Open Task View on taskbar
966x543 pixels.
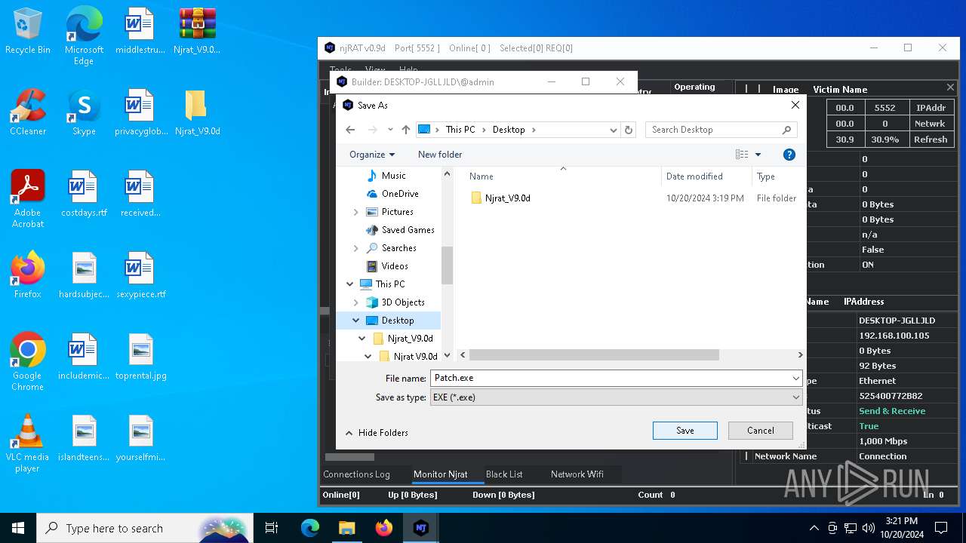tap(272, 528)
